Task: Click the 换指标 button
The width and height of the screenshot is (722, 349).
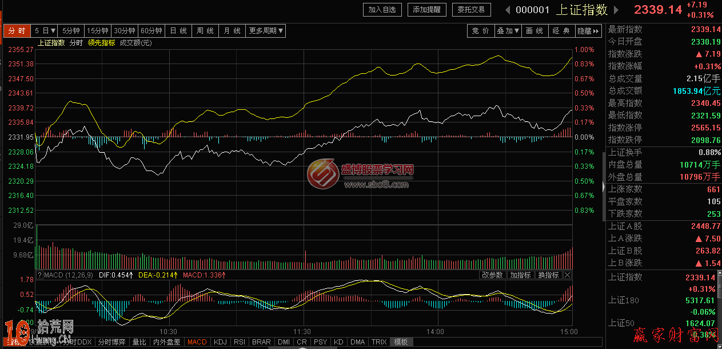Action: [x=548, y=275]
